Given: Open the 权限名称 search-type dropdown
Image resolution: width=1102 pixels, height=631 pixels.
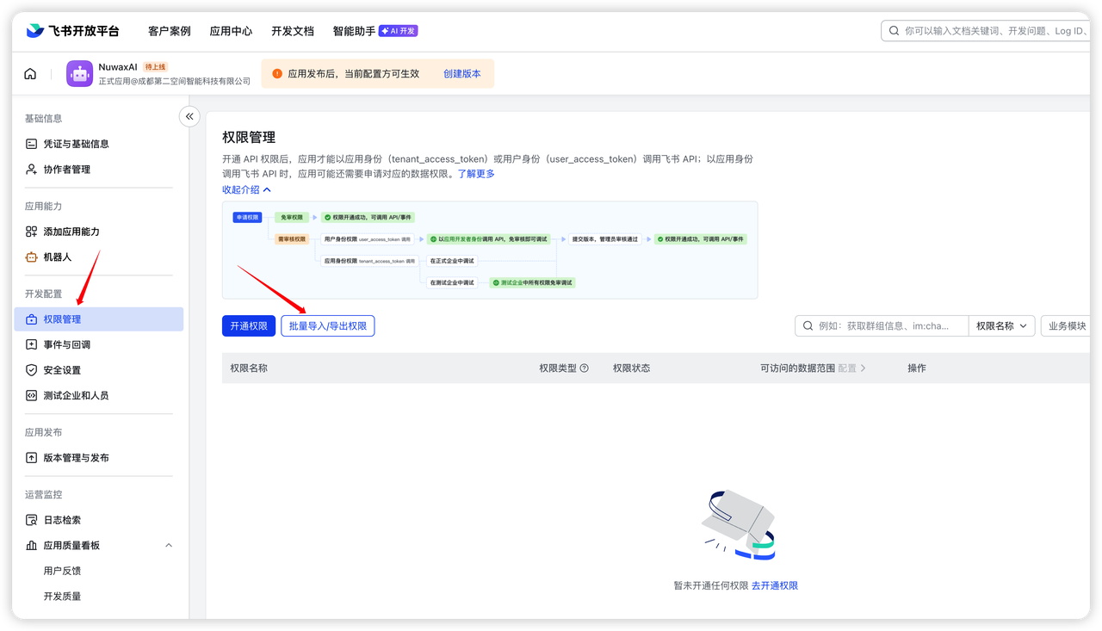Looking at the screenshot, I should coord(1001,326).
